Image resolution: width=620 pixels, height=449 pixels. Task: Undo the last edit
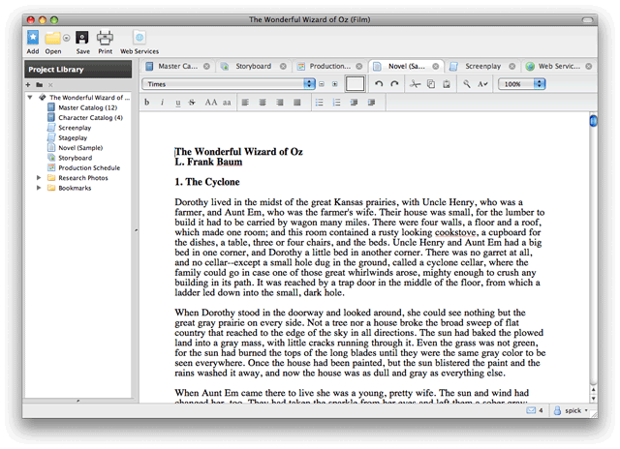[x=379, y=84]
